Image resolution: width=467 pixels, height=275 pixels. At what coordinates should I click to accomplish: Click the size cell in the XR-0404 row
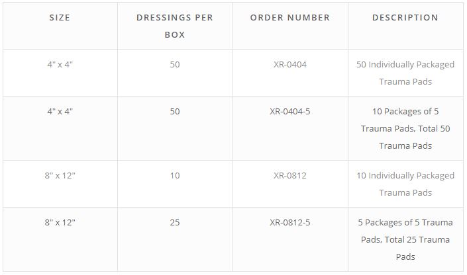(x=60, y=65)
